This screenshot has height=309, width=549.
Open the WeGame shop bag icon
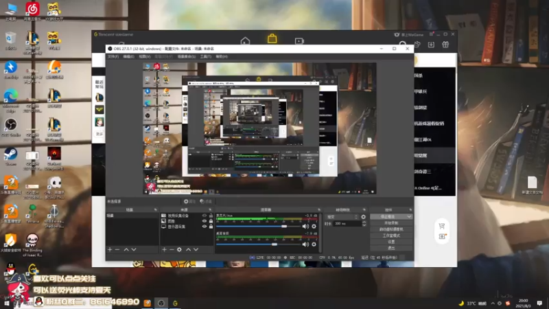point(272,38)
